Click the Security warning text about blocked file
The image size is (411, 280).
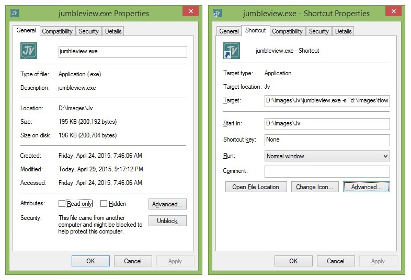tap(100, 225)
